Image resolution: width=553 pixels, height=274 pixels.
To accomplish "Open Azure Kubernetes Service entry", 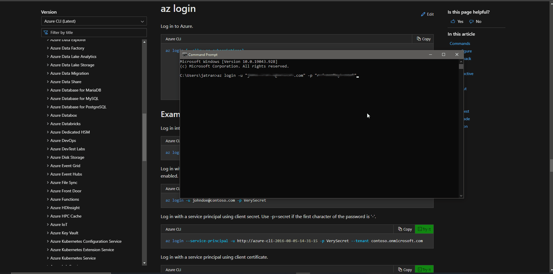I will click(x=73, y=258).
